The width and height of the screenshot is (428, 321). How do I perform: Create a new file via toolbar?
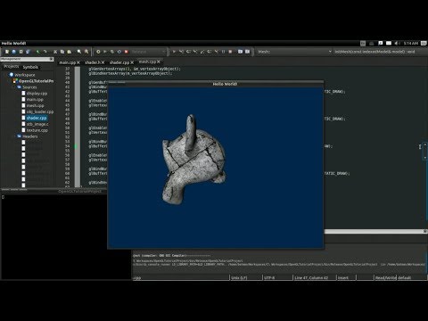pyautogui.click(x=6, y=52)
